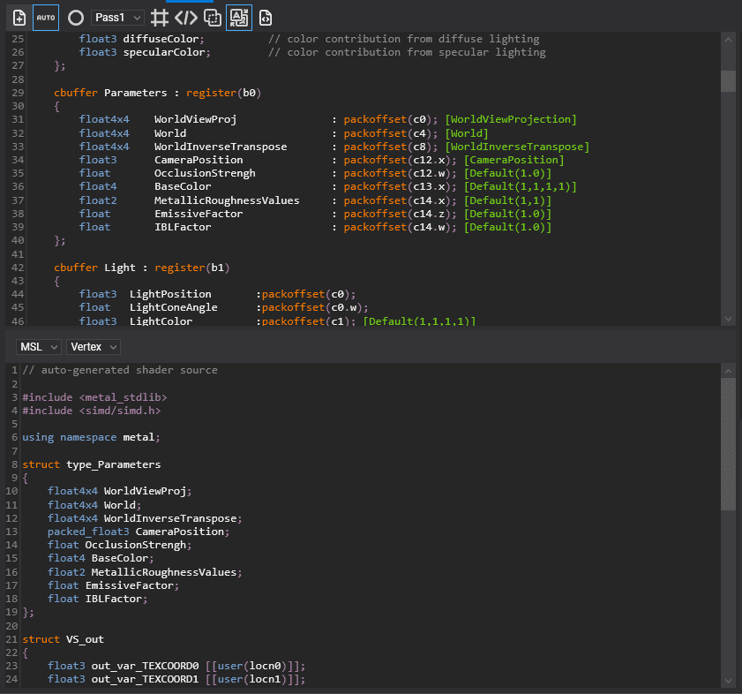Click the hash grid icon
The height and width of the screenshot is (694, 742).
[159, 18]
